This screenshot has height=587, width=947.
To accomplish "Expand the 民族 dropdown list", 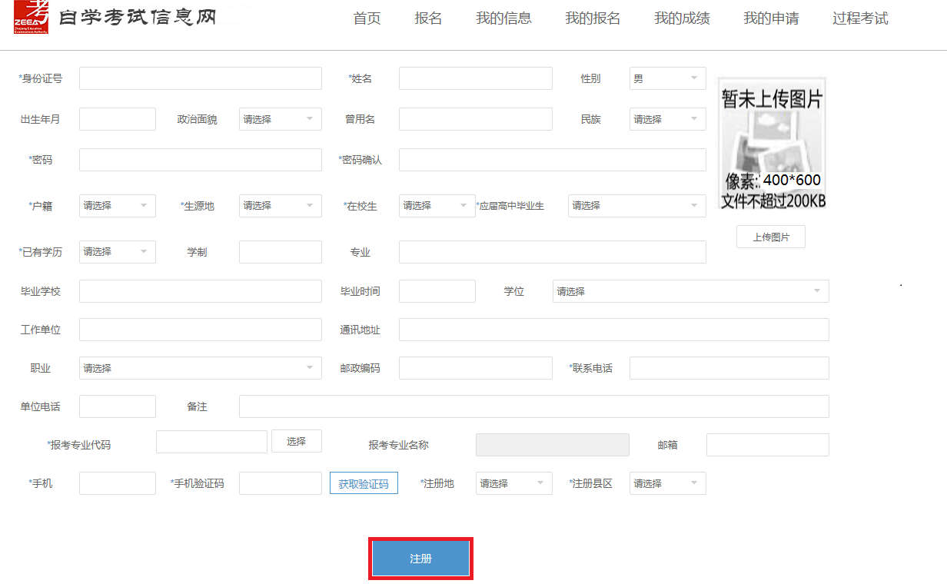I will point(667,119).
